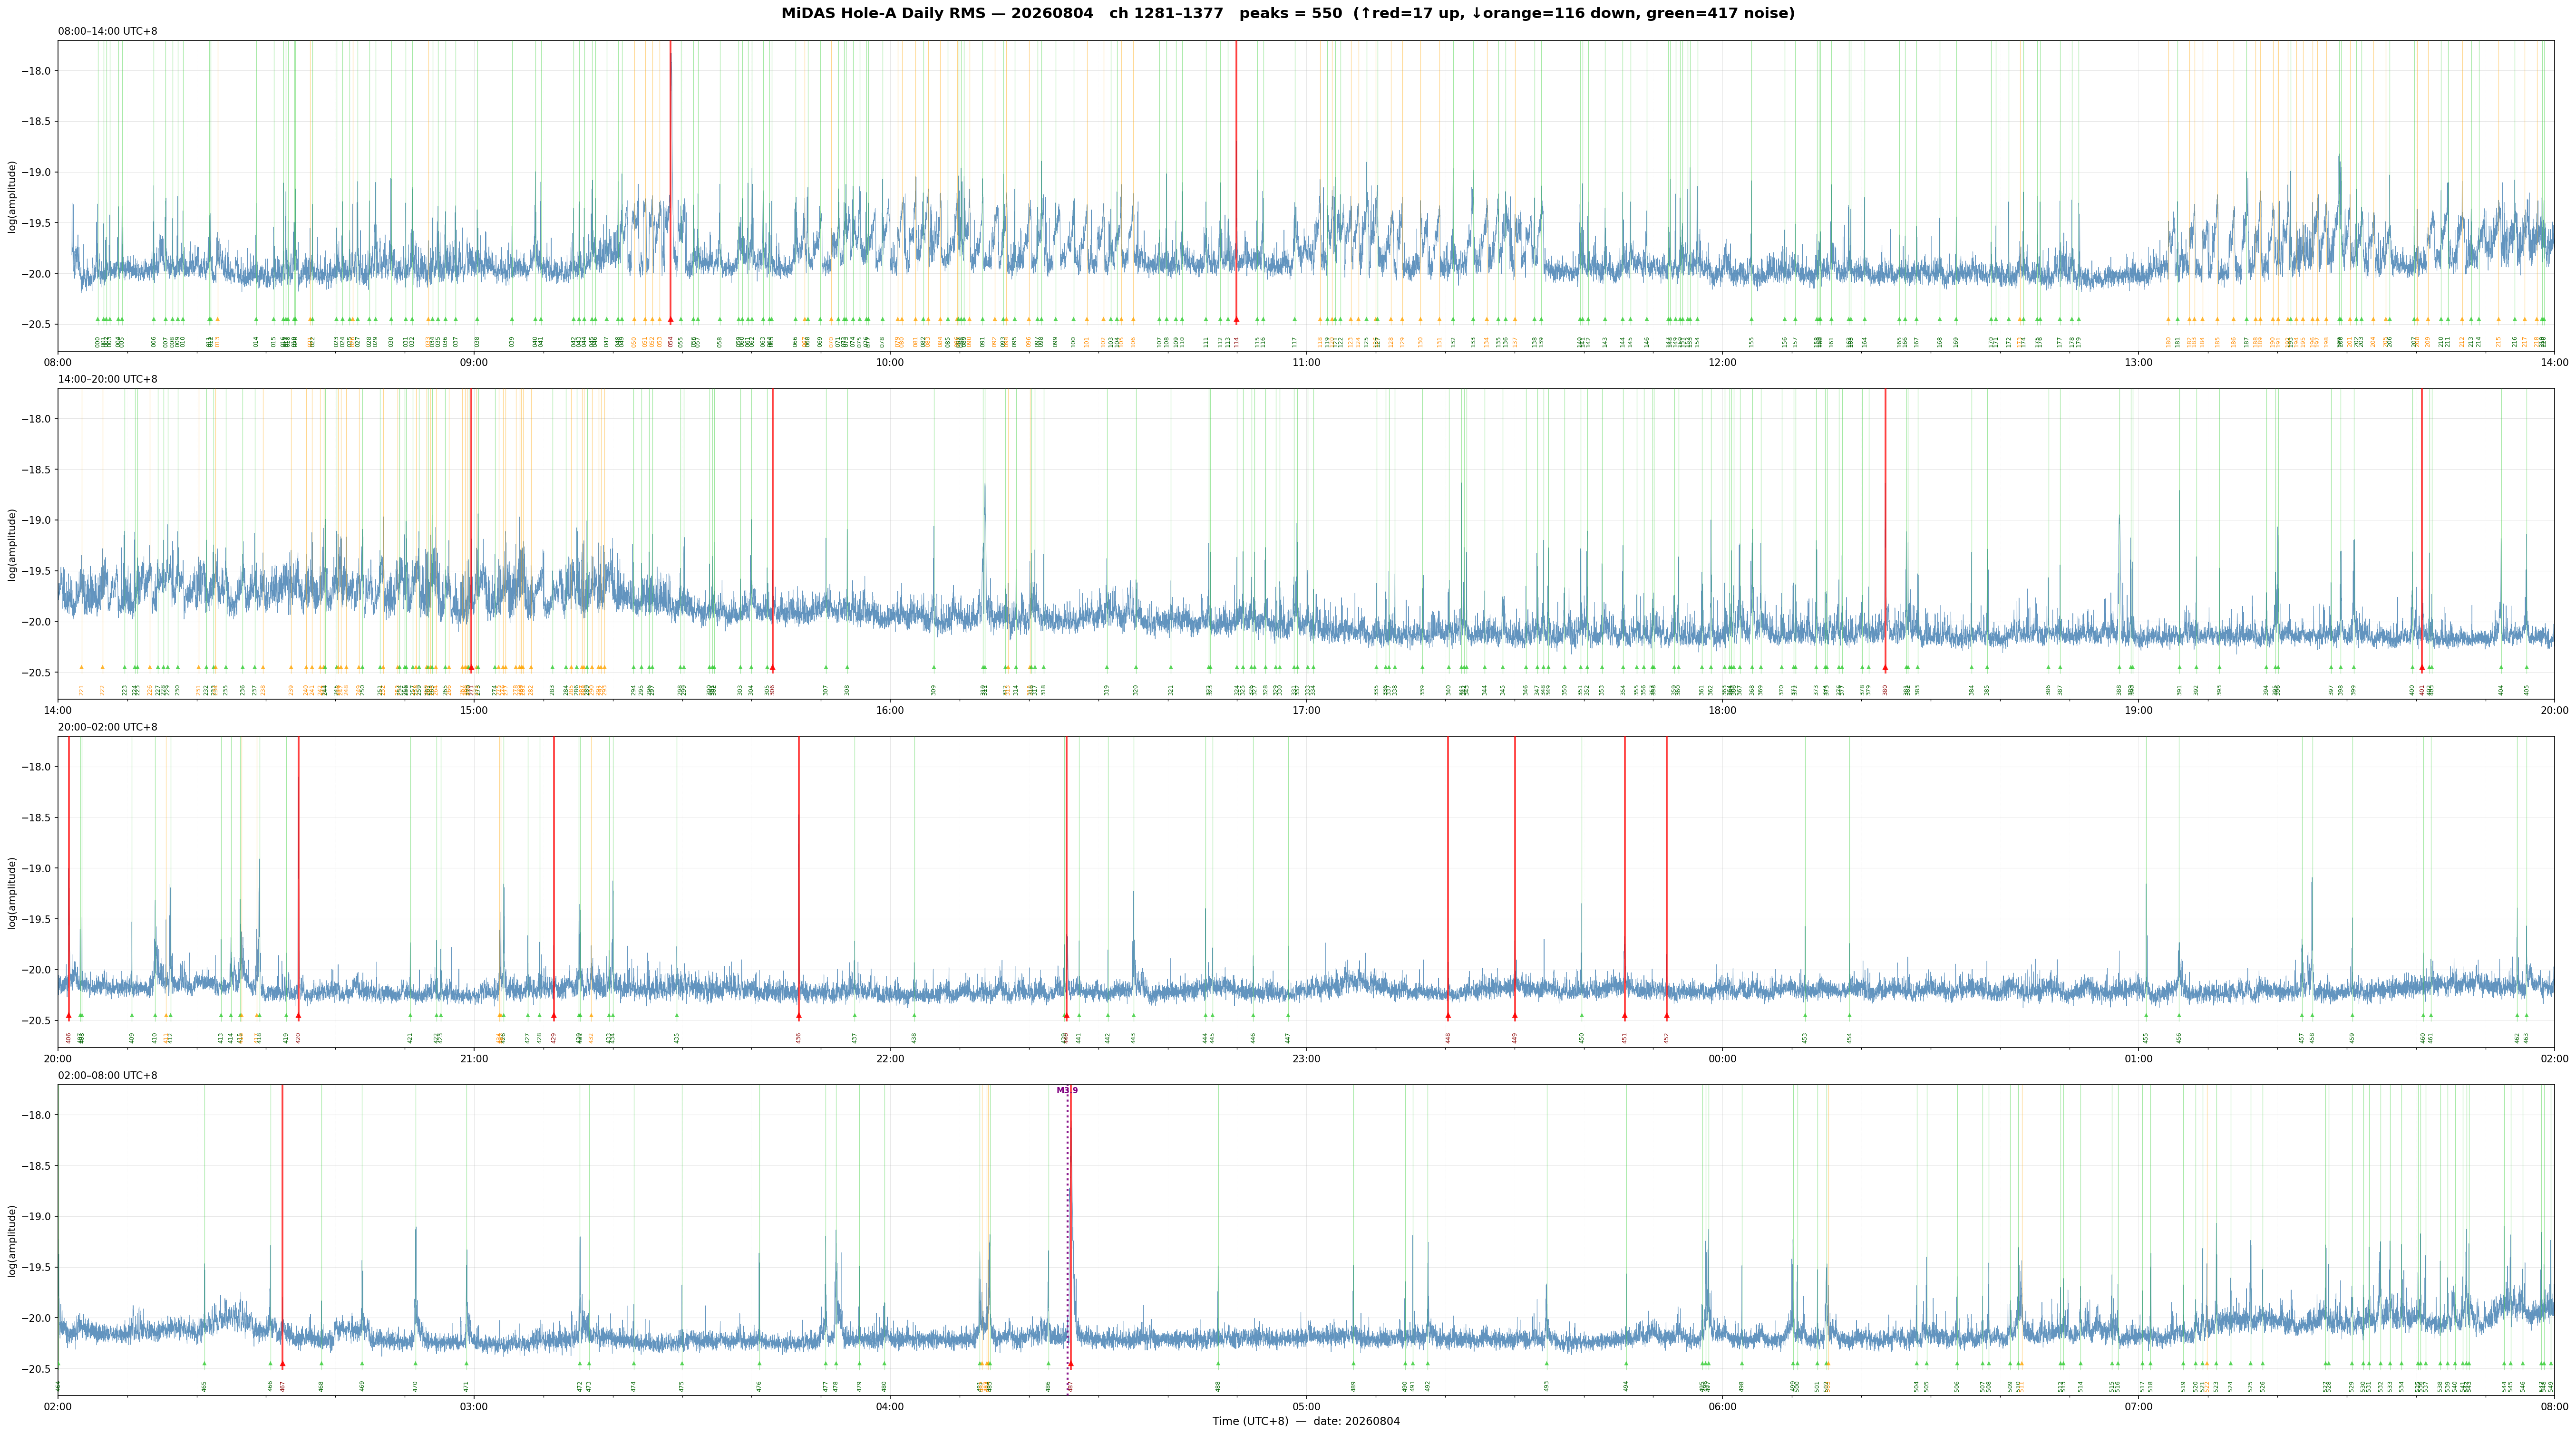Click red peak label 114
Image resolution: width=2576 pixels, height=1434 pixels.
pos(1236,342)
